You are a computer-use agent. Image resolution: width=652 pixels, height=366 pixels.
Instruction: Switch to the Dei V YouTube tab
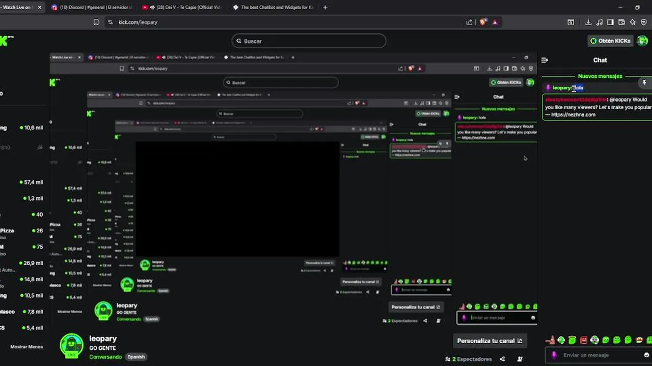182,7
